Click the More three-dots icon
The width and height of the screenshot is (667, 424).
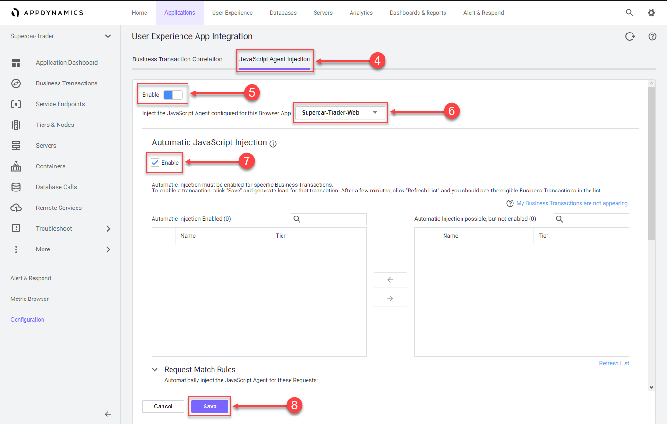point(16,249)
